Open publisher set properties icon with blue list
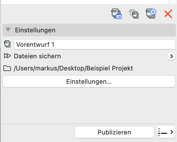The width and height of the screenshot is (177, 142). pos(116,14)
